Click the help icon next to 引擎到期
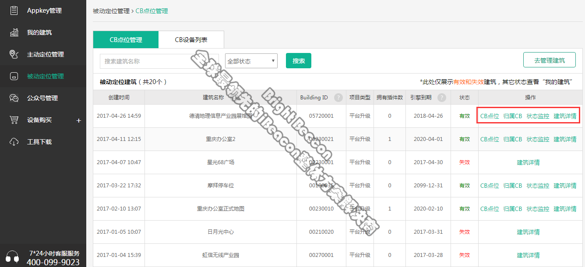This screenshot has width=585, height=267. pyautogui.click(x=442, y=98)
